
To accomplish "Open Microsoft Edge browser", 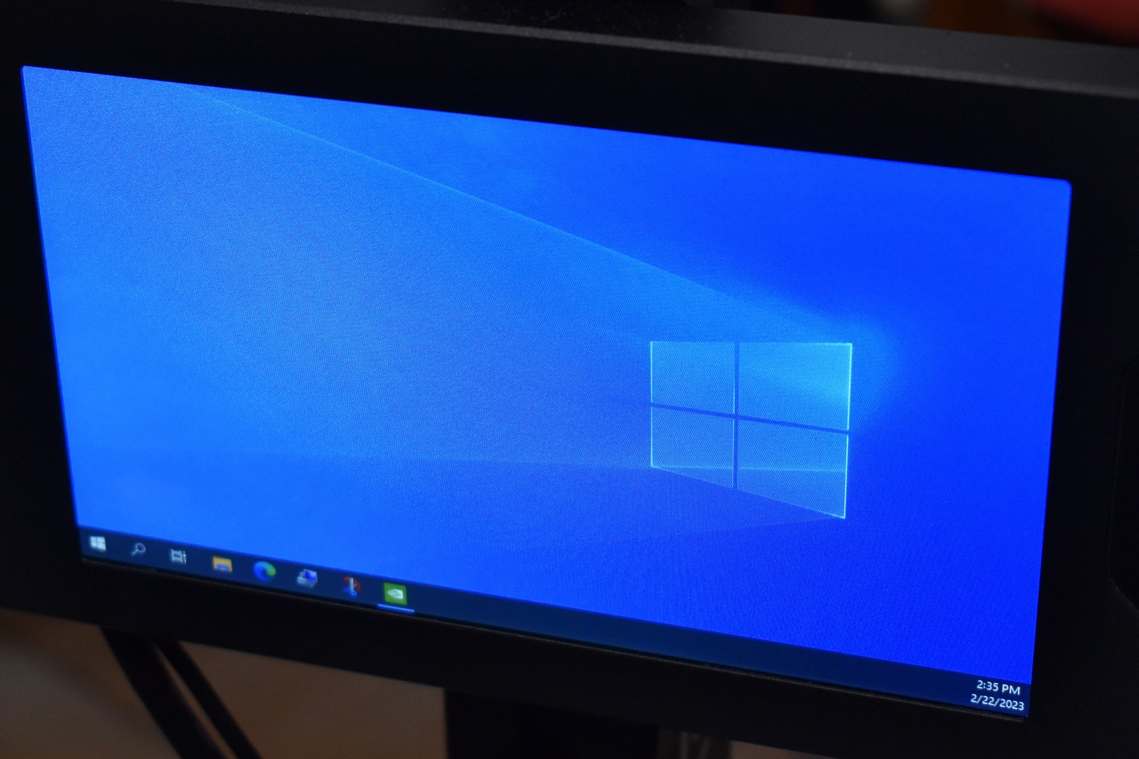I will (264, 571).
